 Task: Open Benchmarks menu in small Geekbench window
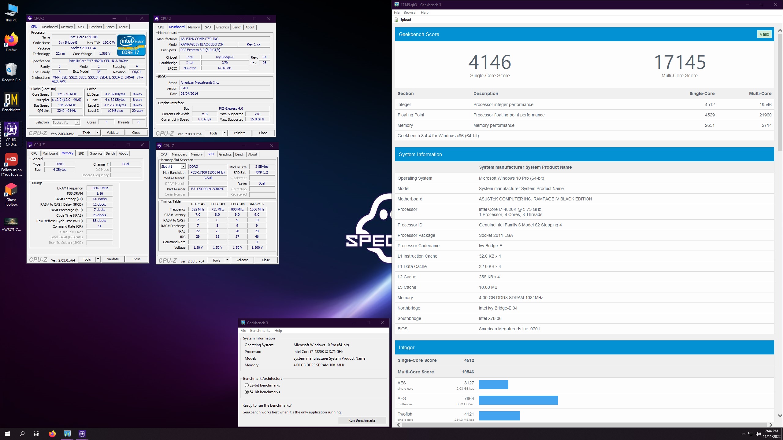pos(260,331)
